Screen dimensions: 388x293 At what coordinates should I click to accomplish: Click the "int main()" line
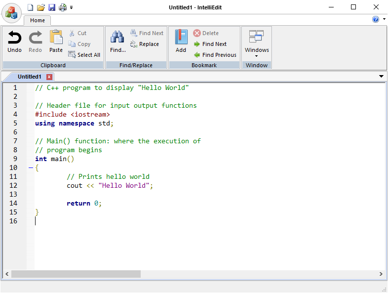54,159
